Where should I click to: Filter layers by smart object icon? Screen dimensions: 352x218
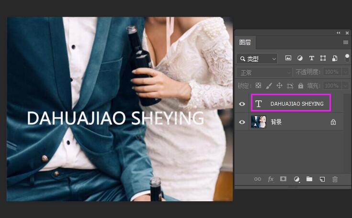coord(334,58)
